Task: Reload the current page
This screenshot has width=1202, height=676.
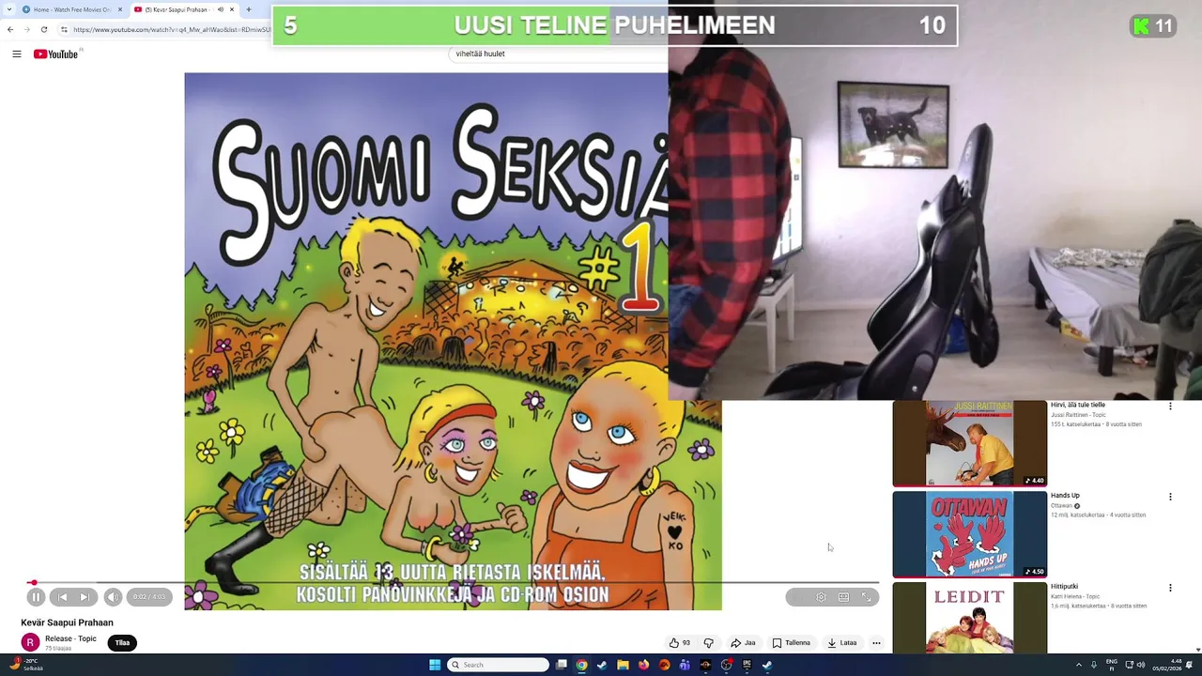Action: click(44, 29)
